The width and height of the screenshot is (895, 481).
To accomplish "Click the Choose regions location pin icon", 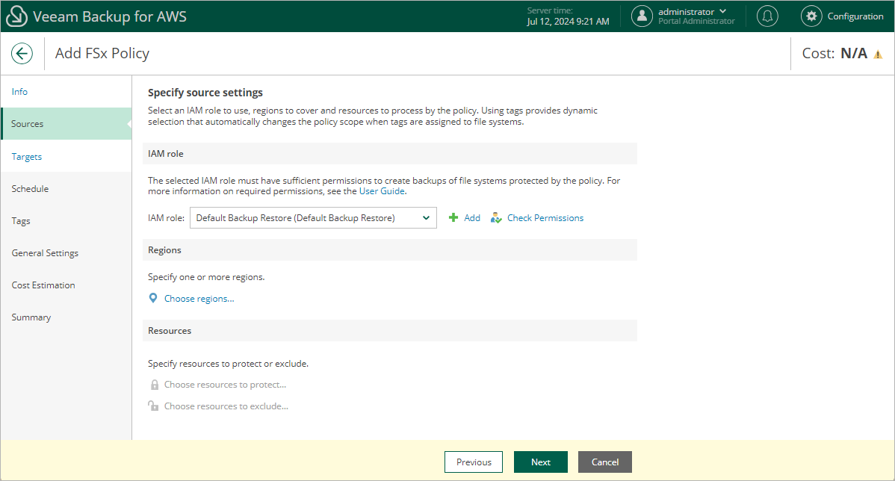I will tap(153, 299).
